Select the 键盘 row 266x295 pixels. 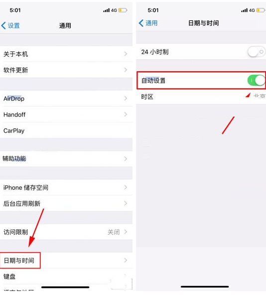pyautogui.click(x=66, y=277)
